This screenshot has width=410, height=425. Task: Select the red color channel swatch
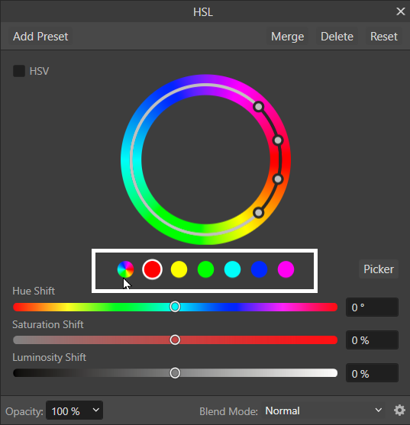pyautogui.click(x=152, y=269)
